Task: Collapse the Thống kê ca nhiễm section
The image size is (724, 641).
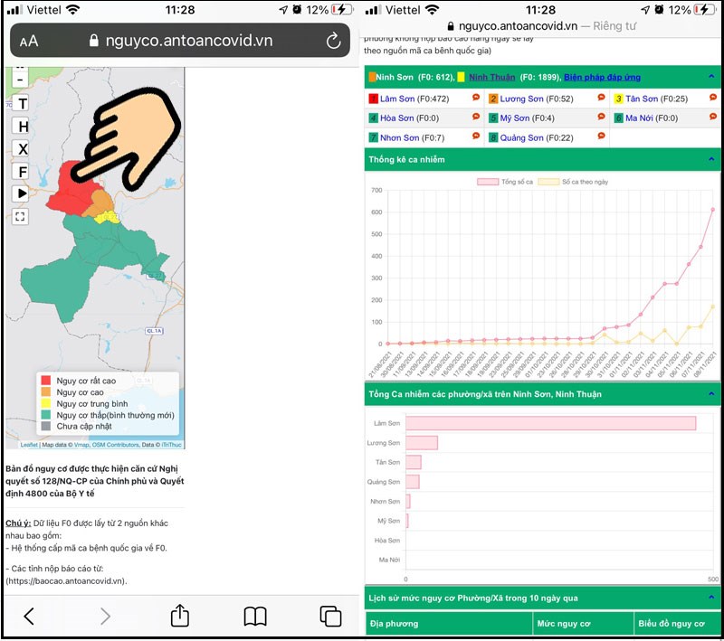Action: 711,159
